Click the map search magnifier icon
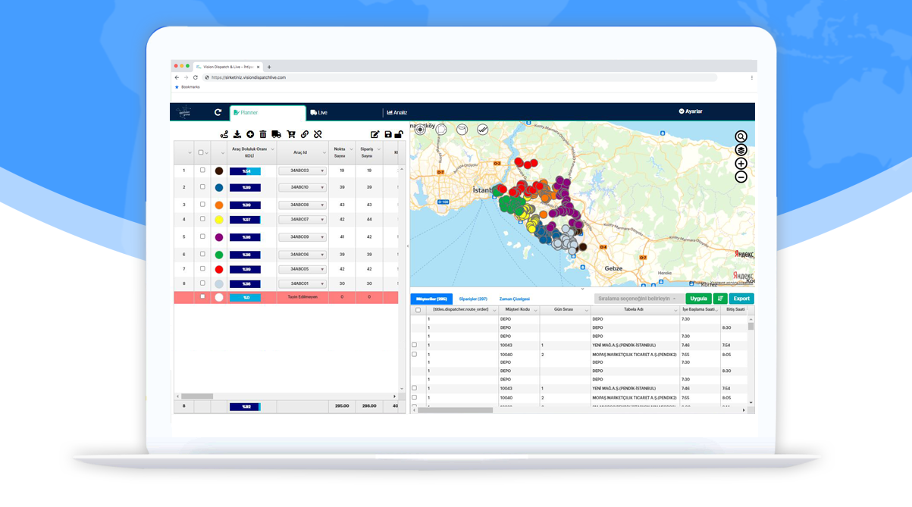The height and width of the screenshot is (507, 912). click(x=741, y=136)
